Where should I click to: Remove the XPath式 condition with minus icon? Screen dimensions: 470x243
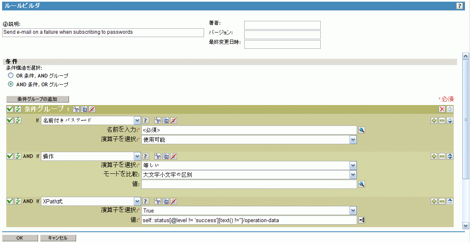[x=442, y=201]
